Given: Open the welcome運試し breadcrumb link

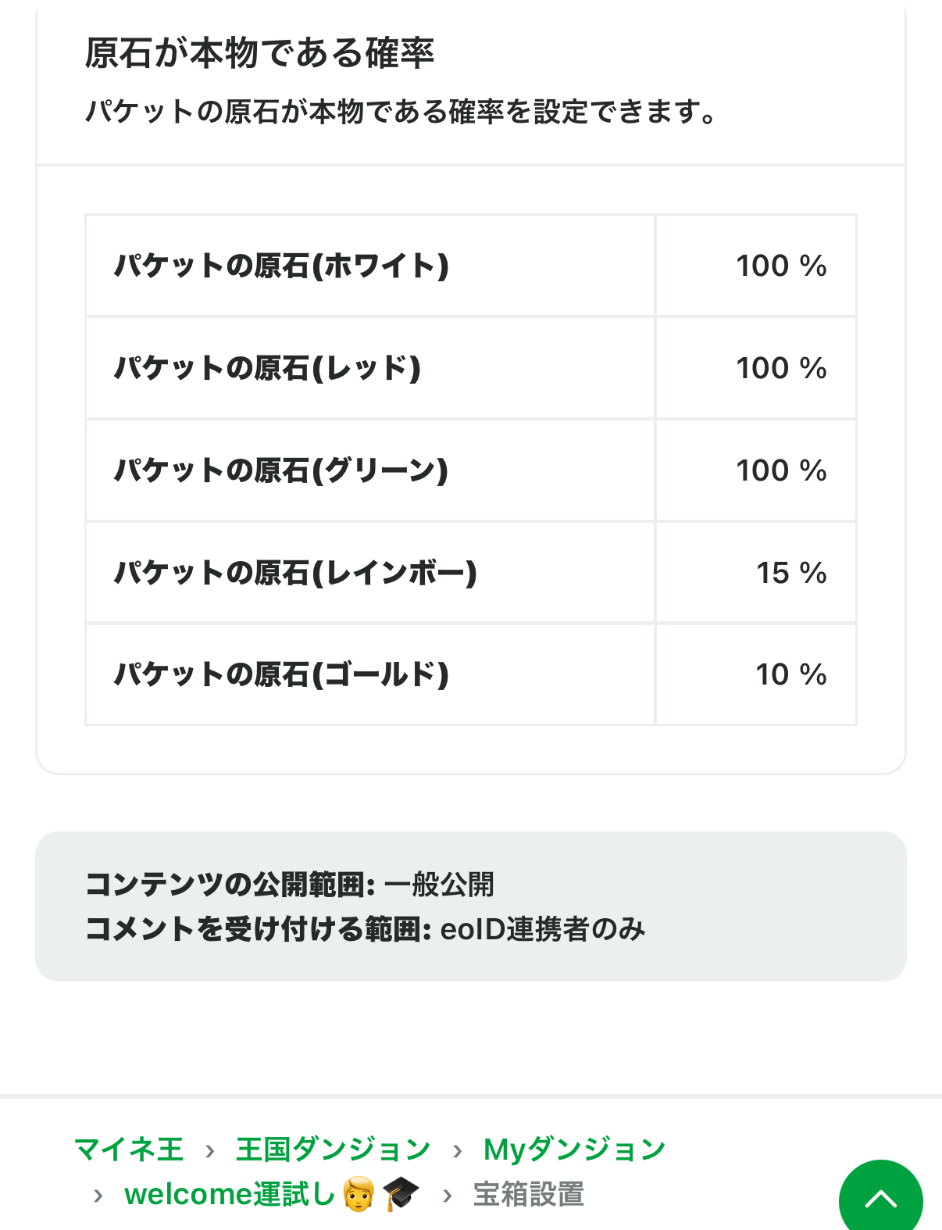Looking at the screenshot, I should (230, 1194).
